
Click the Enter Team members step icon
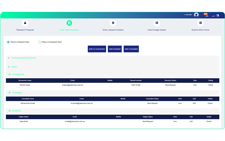[x=69, y=23]
